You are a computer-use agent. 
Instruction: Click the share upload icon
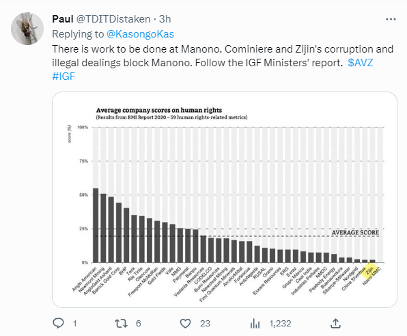tap(335, 323)
